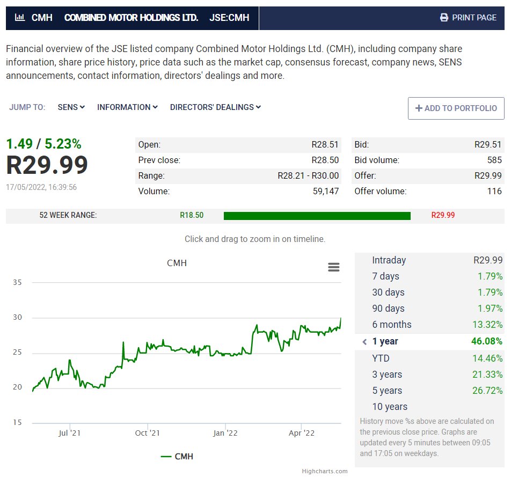Click the bar chart icon beside CMH

coord(20,17)
